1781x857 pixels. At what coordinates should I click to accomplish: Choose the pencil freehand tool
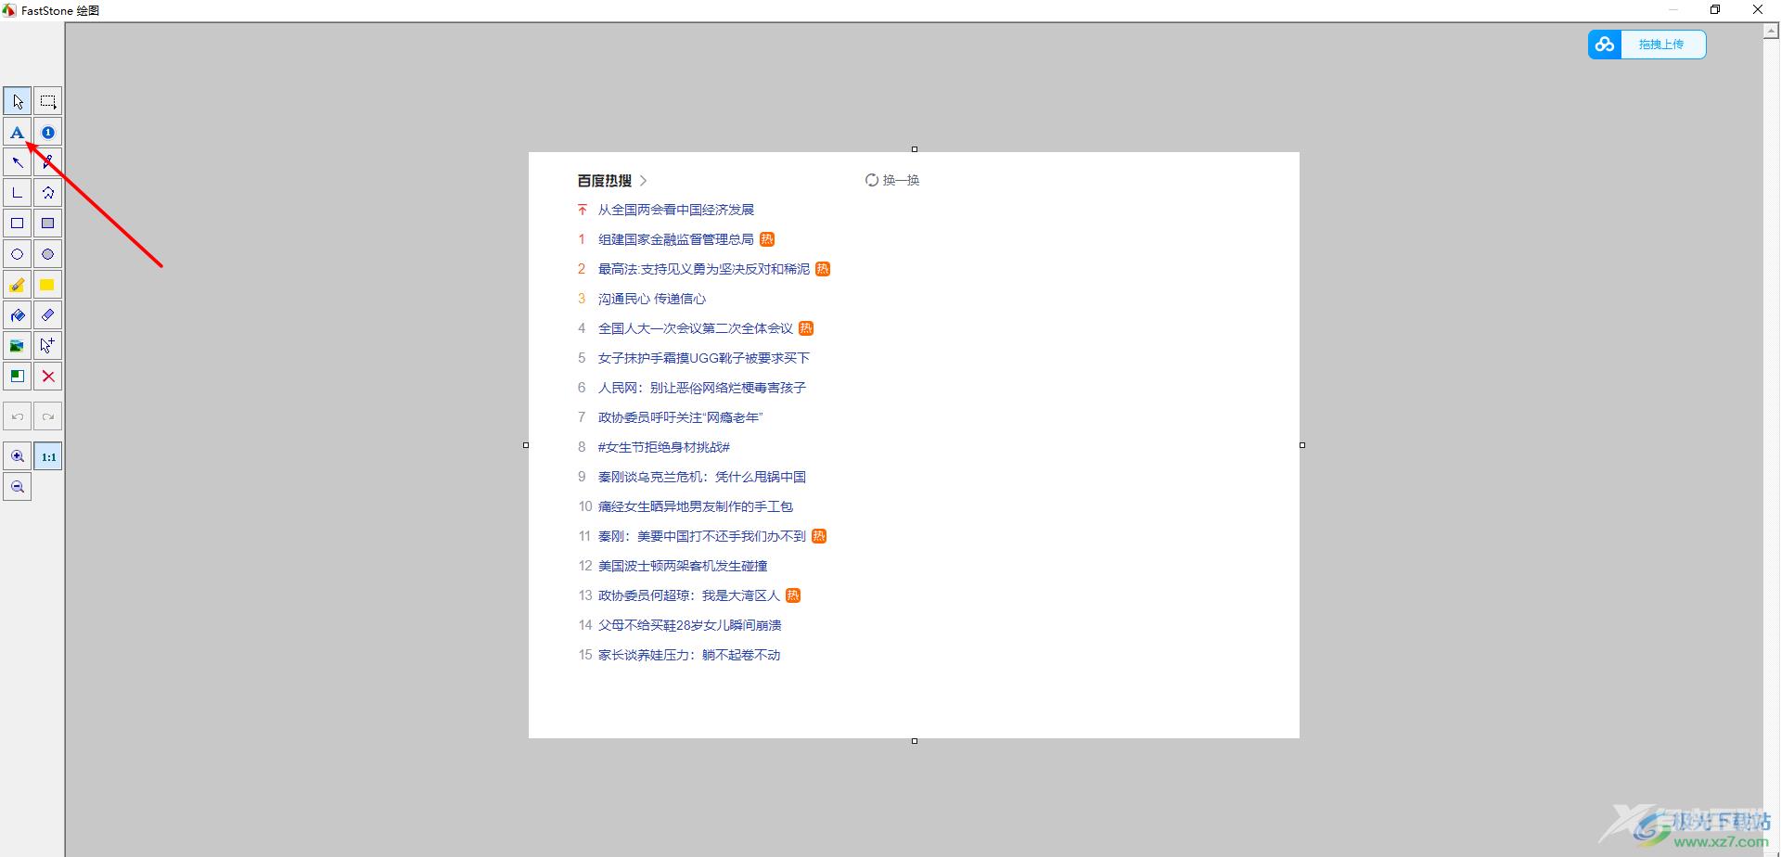[48, 162]
